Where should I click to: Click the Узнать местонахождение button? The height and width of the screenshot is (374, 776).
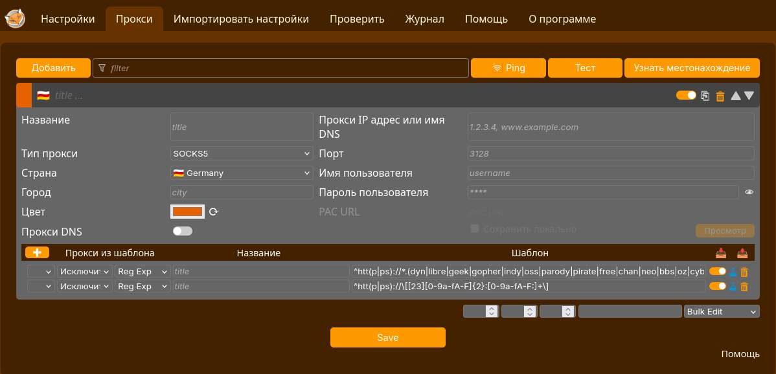click(692, 68)
